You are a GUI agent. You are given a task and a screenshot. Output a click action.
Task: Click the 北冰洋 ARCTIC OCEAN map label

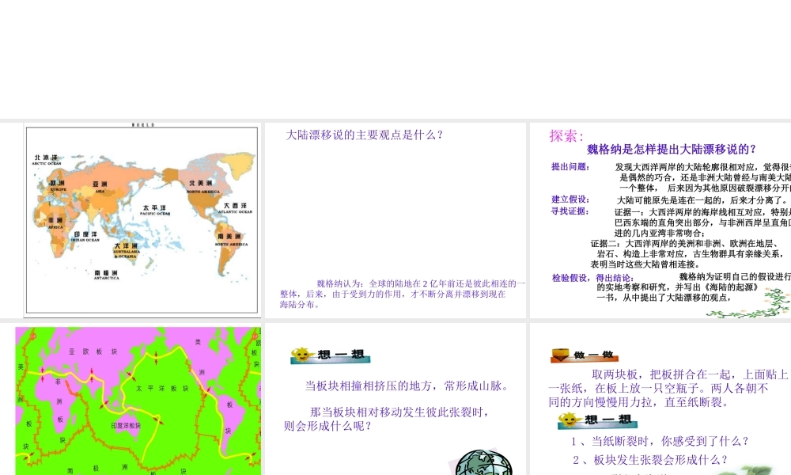[x=47, y=160]
